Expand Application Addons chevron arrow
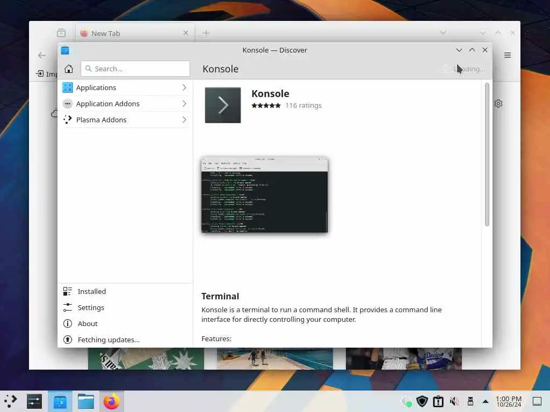Screen dimensions: 550x412 tap(184, 104)
